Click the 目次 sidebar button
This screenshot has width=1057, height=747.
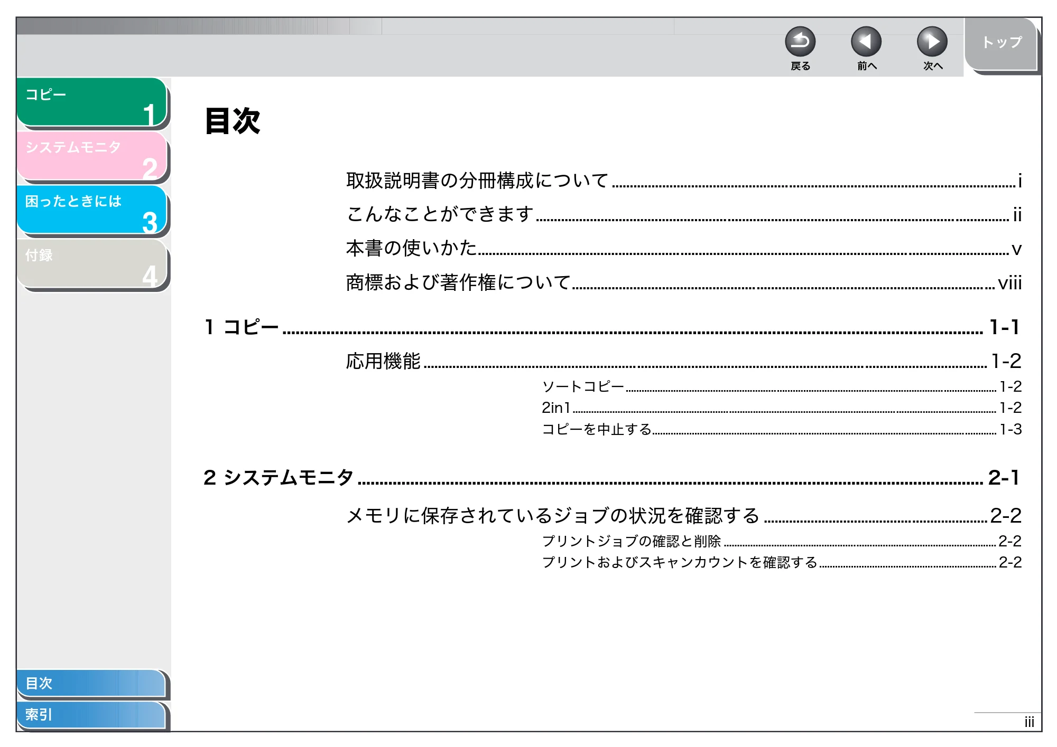[x=91, y=683]
